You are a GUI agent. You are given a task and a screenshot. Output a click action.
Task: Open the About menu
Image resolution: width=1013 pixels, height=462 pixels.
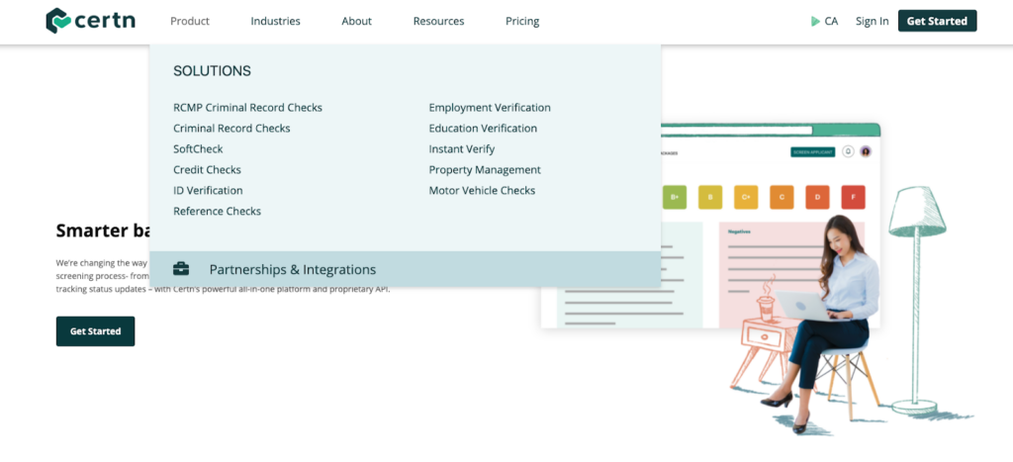pyautogui.click(x=356, y=21)
